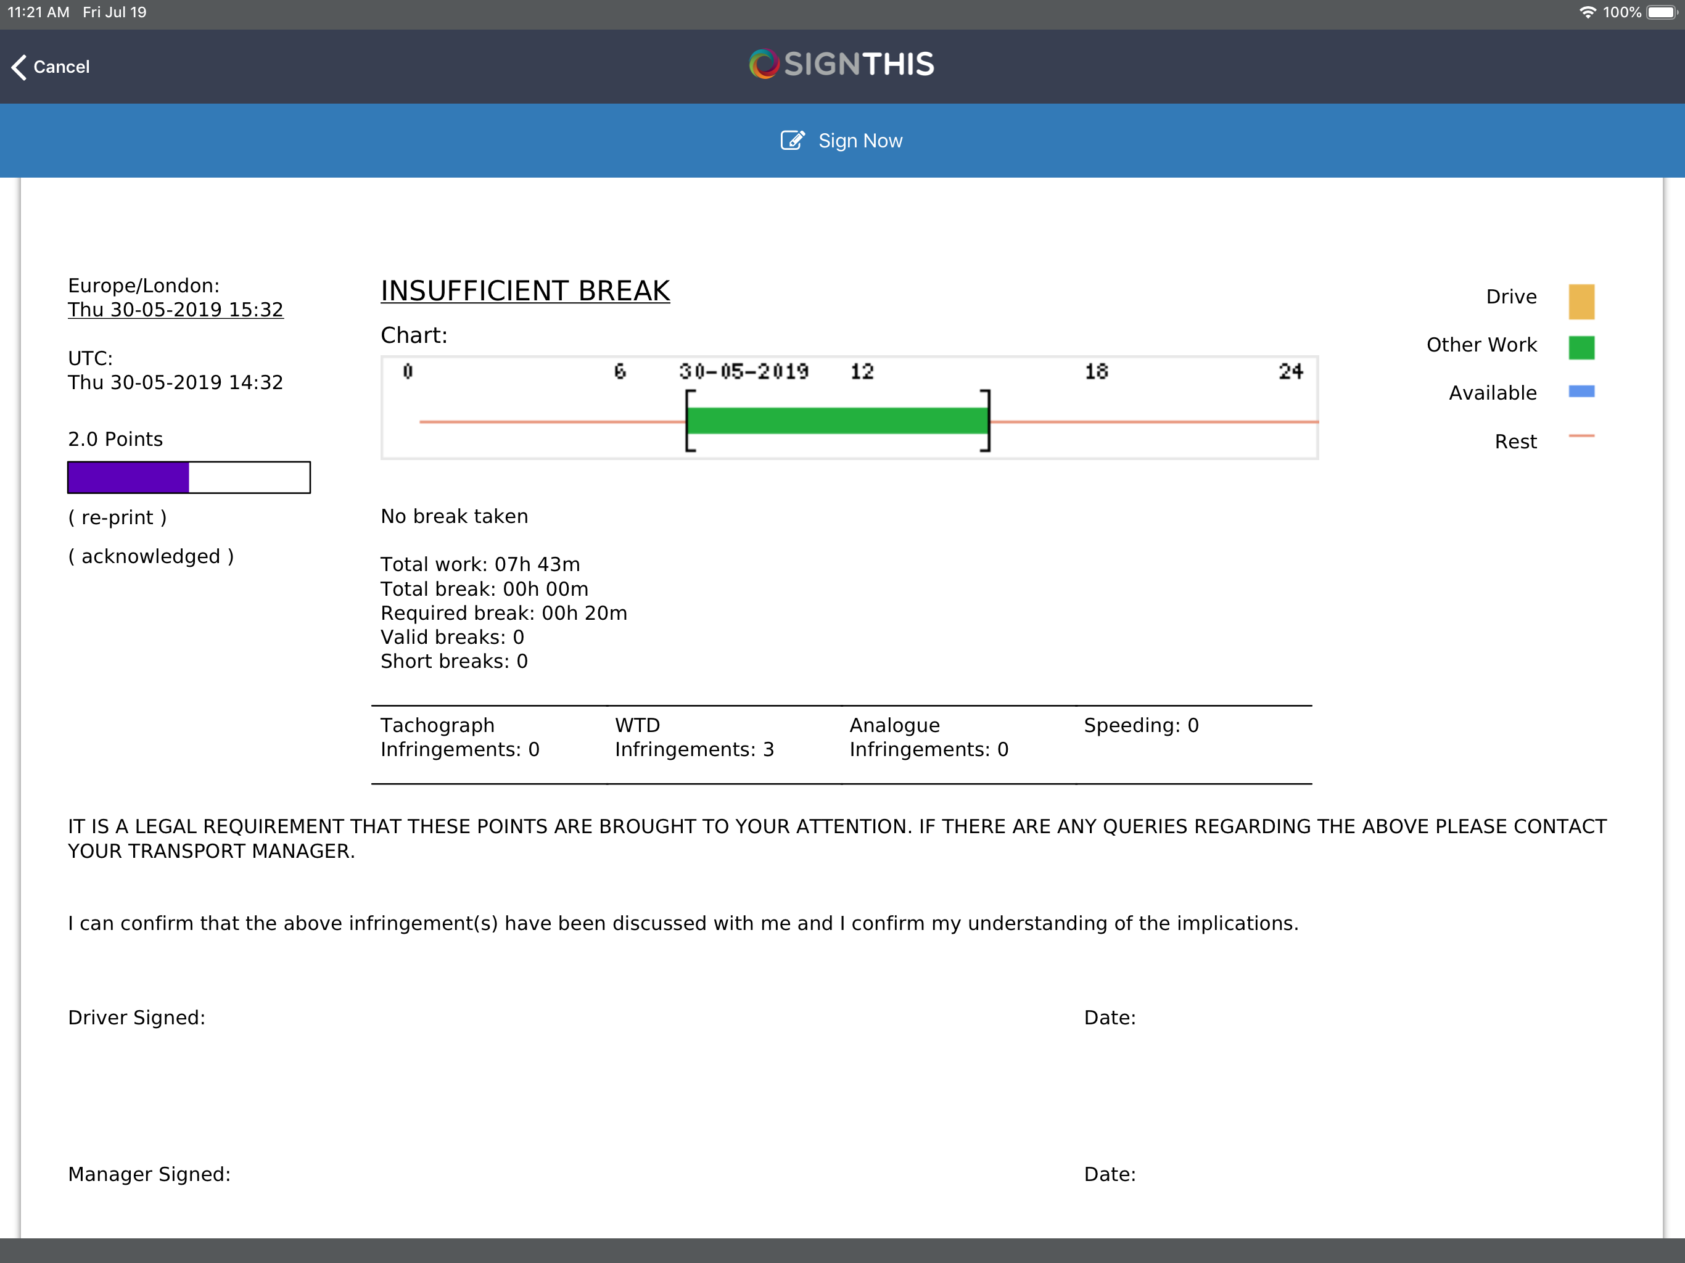Tap the 2.0 Points label
The height and width of the screenshot is (1263, 1685).
[x=115, y=438]
